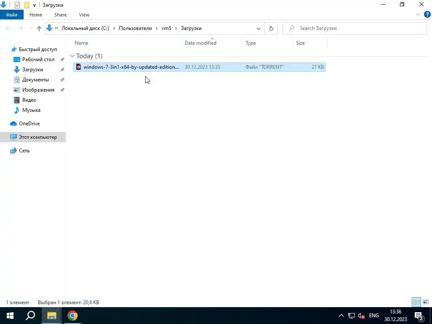This screenshot has height=324, width=432.
Task: Open the Share ribbon tab
Action: tap(60, 15)
